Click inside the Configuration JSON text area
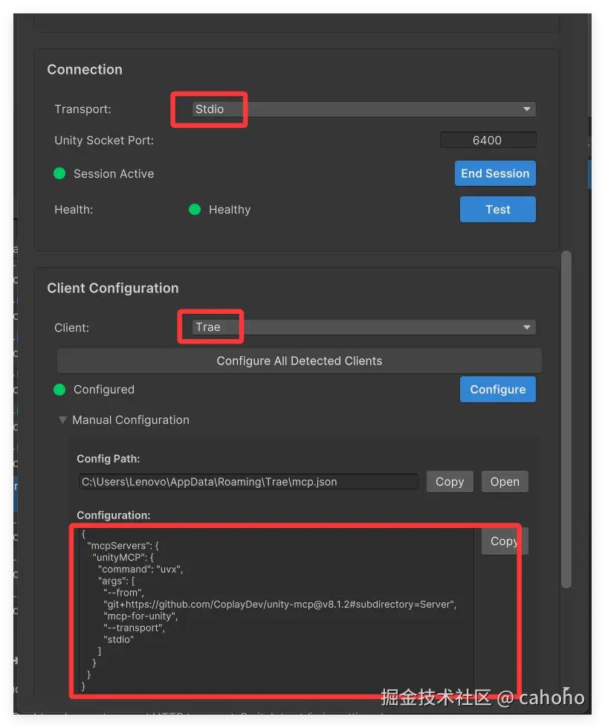This screenshot has height=728, width=605. click(x=275, y=610)
